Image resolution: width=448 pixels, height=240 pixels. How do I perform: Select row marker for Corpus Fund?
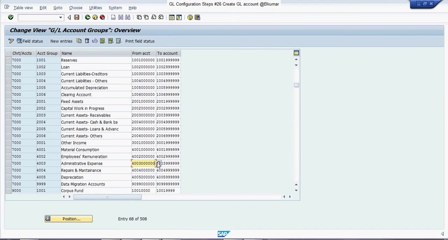click(x=8, y=191)
